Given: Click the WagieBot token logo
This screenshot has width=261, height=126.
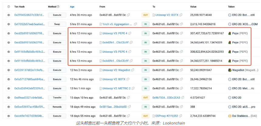Looking at the screenshot, I should coord(230,70).
